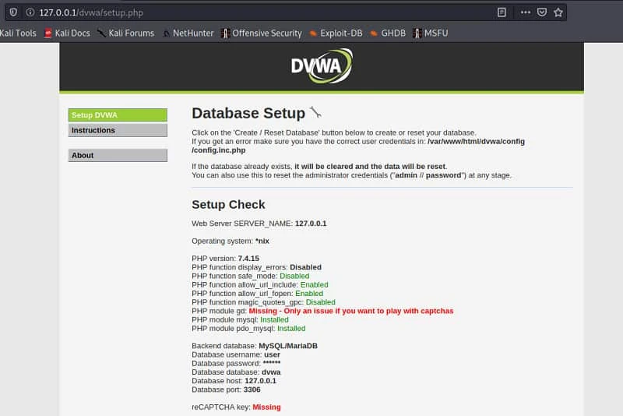Click the /config.inc.php file name text

click(219, 150)
